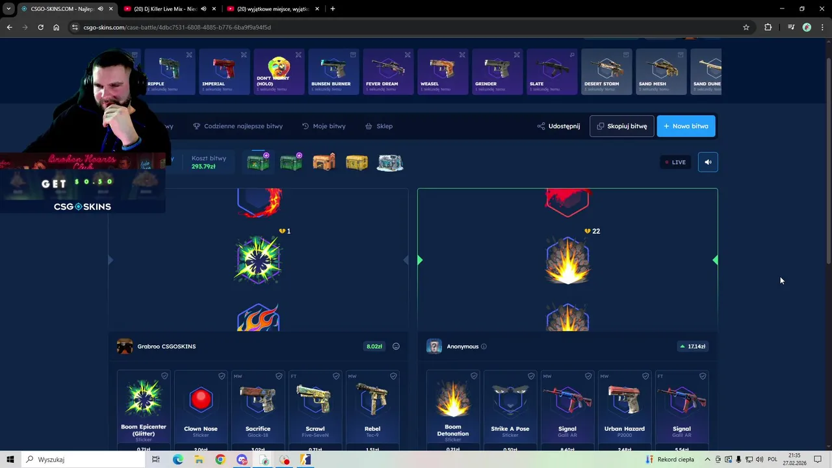The image size is (832, 468).
Task: Click shield icon on Scrawl card
Action: [x=336, y=376]
